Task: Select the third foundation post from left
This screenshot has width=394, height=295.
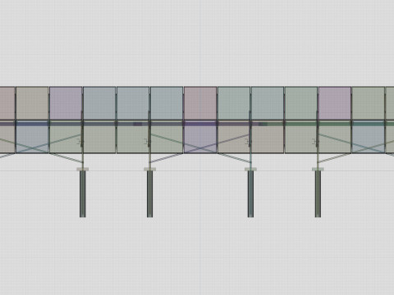Action: point(250,194)
